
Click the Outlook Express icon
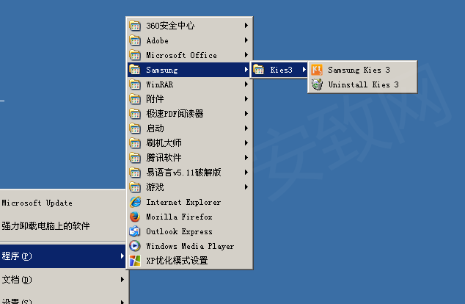pyautogui.click(x=135, y=231)
